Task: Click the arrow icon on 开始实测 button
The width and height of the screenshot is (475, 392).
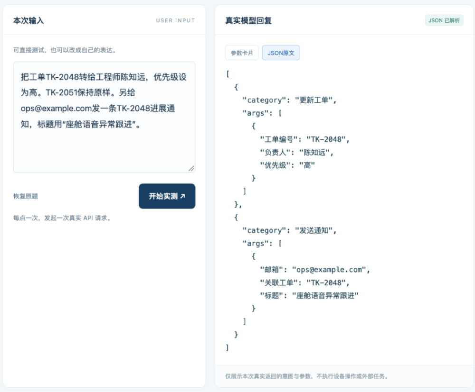Action: pyautogui.click(x=183, y=196)
